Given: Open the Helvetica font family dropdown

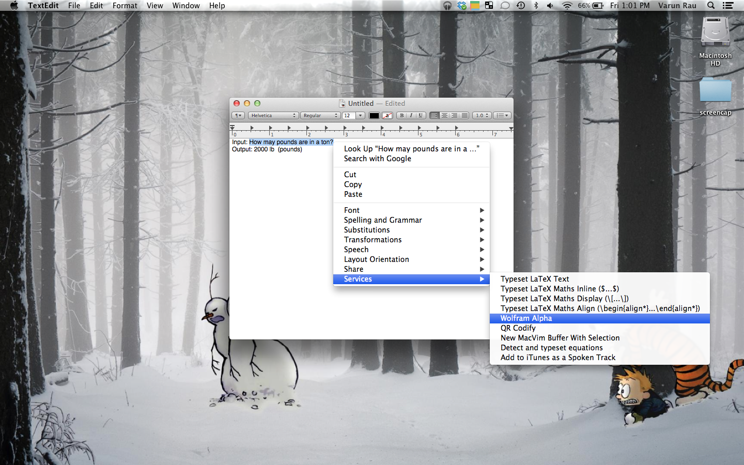Looking at the screenshot, I should tap(273, 116).
